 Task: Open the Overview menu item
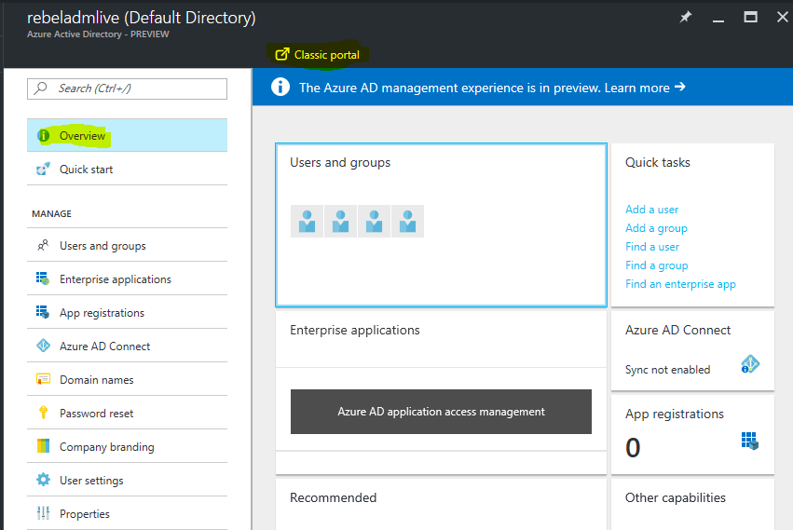[127, 136]
